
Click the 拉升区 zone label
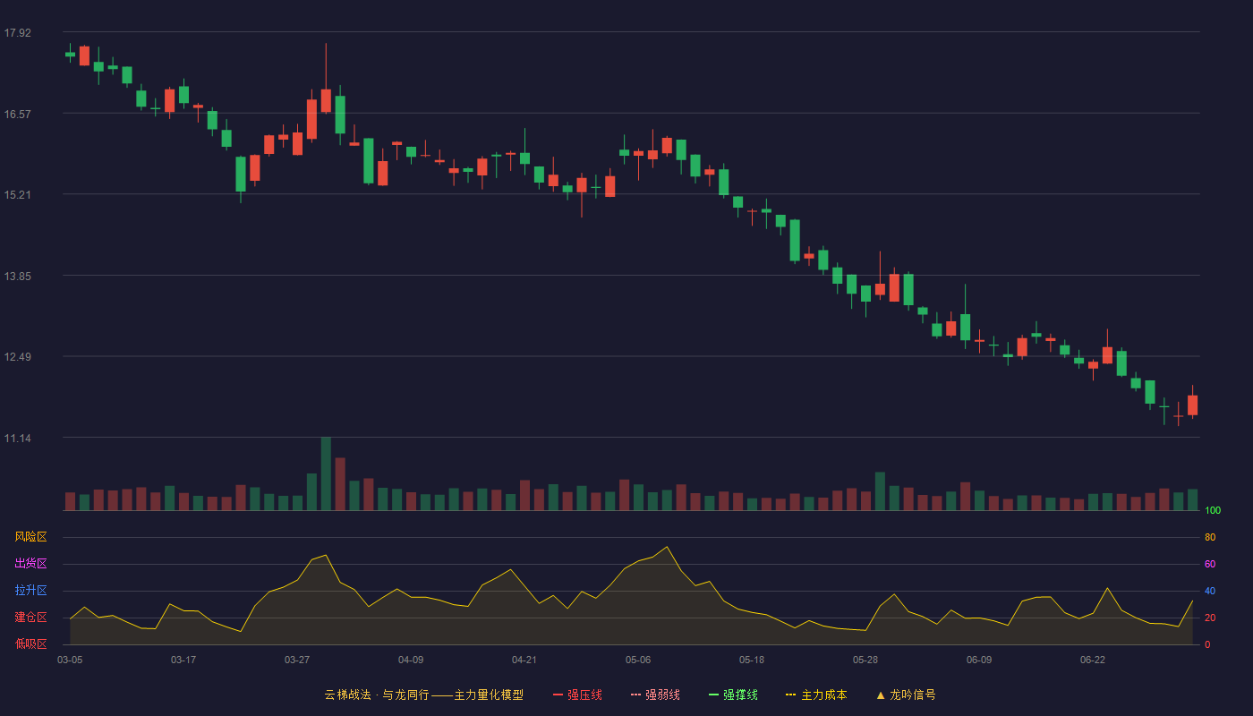coord(30,591)
